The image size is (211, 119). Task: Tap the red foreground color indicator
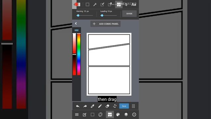tap(77, 4)
